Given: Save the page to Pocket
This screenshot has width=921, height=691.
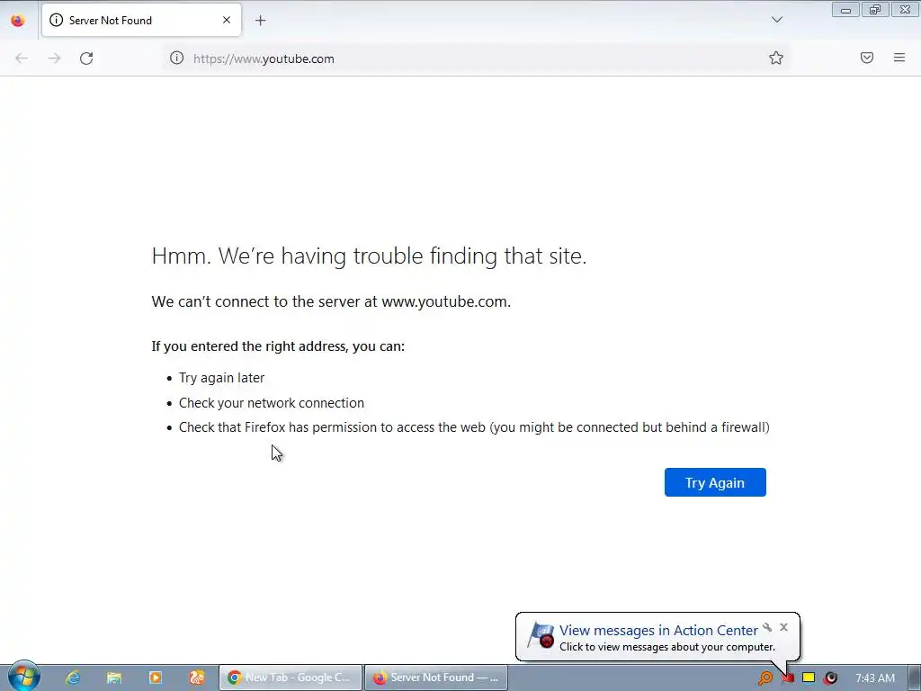Looking at the screenshot, I should [x=866, y=58].
